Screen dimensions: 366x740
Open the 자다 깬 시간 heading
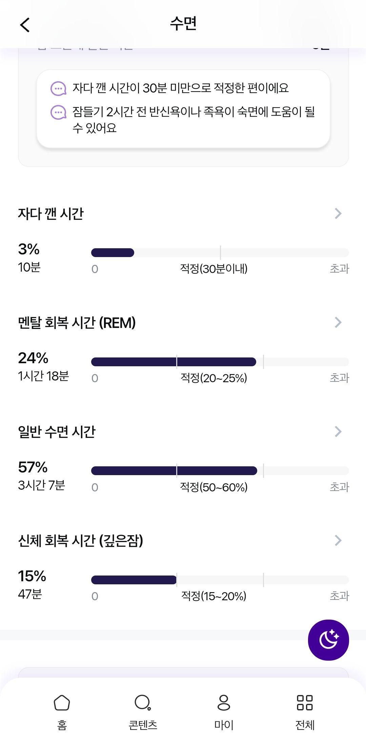[x=51, y=214]
